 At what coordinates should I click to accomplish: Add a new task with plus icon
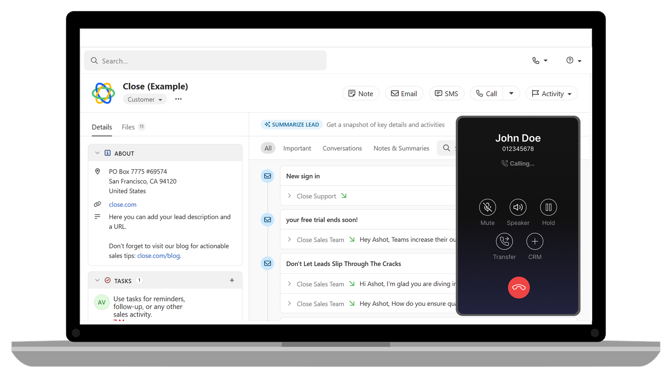pyautogui.click(x=232, y=280)
